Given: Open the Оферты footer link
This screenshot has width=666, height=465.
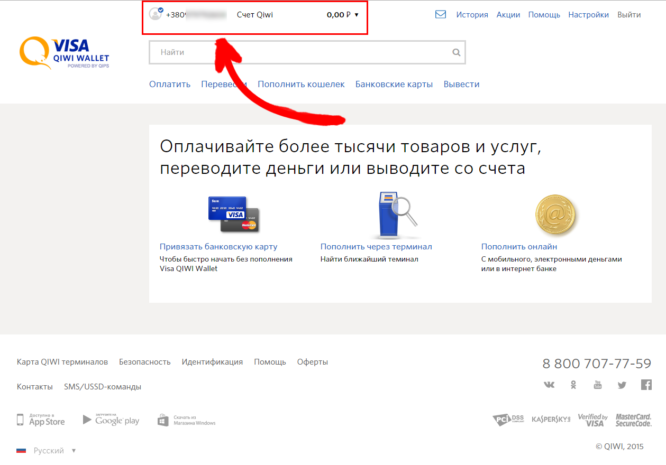Looking at the screenshot, I should pyautogui.click(x=313, y=362).
